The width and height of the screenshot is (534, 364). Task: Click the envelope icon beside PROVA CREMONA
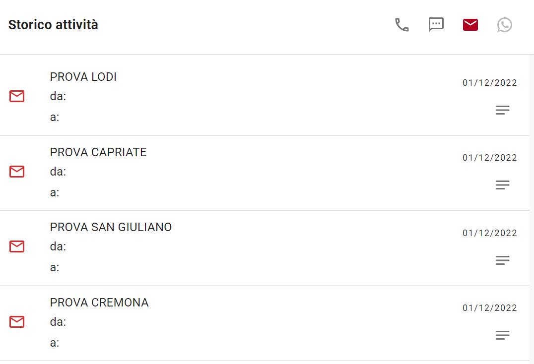tap(17, 322)
